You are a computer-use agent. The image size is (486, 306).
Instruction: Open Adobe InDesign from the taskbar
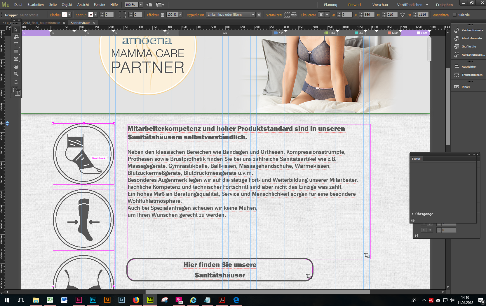(x=79, y=300)
